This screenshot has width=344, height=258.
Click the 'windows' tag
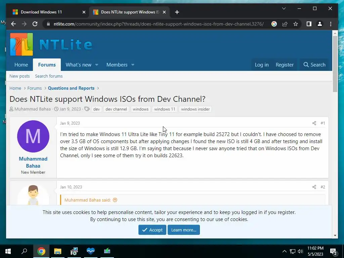141,109
